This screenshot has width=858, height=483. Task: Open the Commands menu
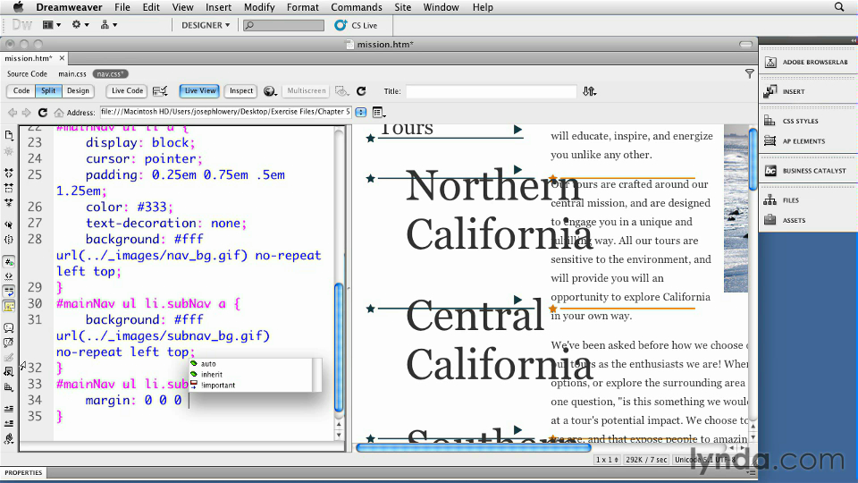(357, 7)
